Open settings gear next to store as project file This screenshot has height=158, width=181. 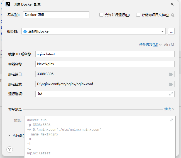[x=172, y=15]
